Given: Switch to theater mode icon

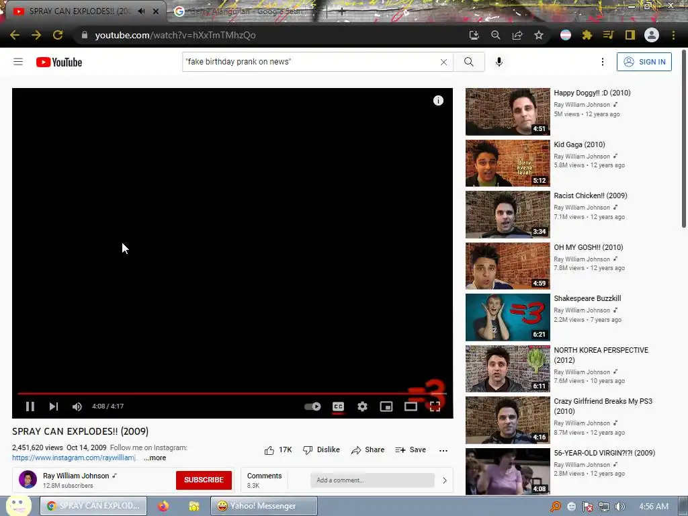Looking at the screenshot, I should coord(411,406).
